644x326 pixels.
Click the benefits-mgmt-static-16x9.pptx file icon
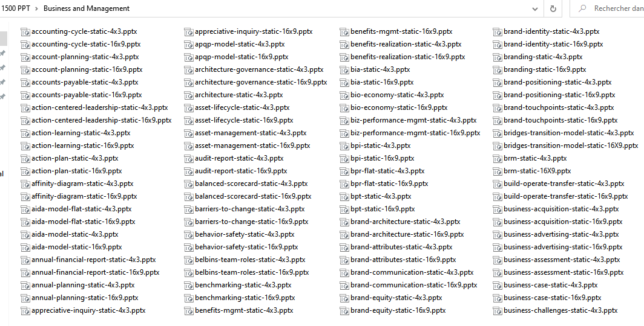point(344,32)
